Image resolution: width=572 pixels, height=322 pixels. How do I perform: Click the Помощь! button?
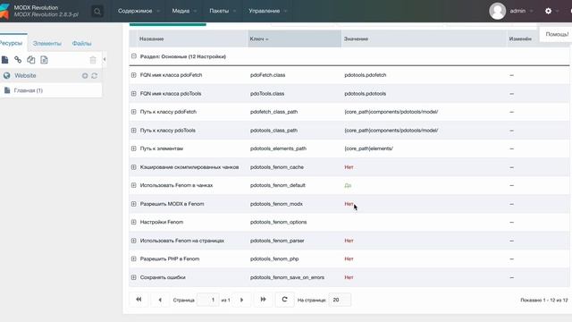pyautogui.click(x=557, y=34)
